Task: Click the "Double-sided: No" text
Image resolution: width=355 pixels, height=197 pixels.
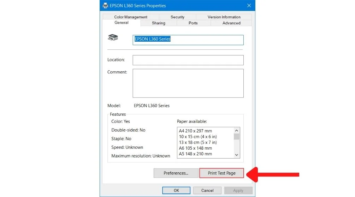Action: [x=128, y=130]
